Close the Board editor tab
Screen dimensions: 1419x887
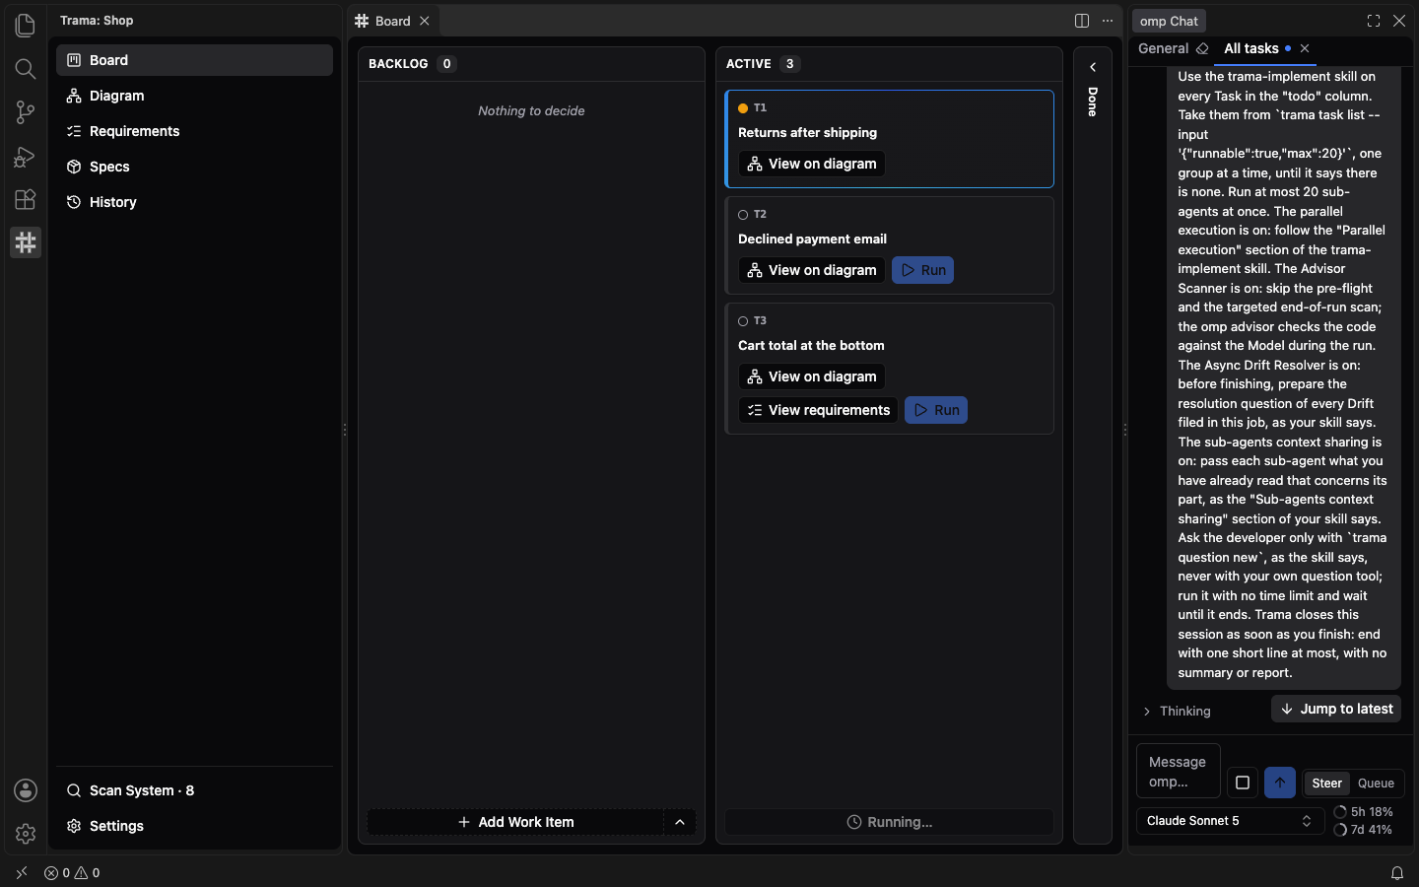425,21
